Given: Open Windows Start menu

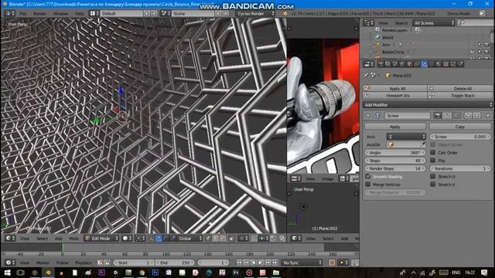Looking at the screenshot, I should (7, 273).
